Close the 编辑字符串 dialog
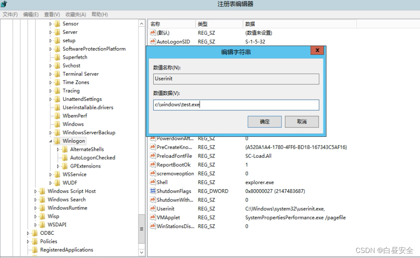This screenshot has width=420, height=258. pyautogui.click(x=317, y=50)
